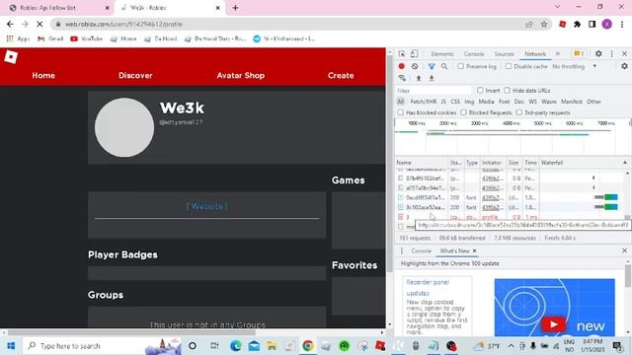
Task: Open Avatar Shop in Roblox navigation
Action: (241, 76)
